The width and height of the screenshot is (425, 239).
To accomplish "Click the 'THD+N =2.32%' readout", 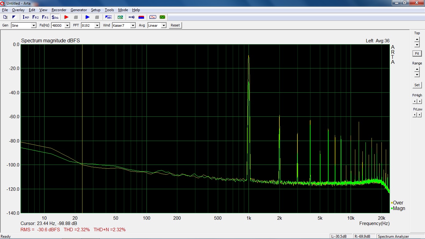I will click(110, 230).
